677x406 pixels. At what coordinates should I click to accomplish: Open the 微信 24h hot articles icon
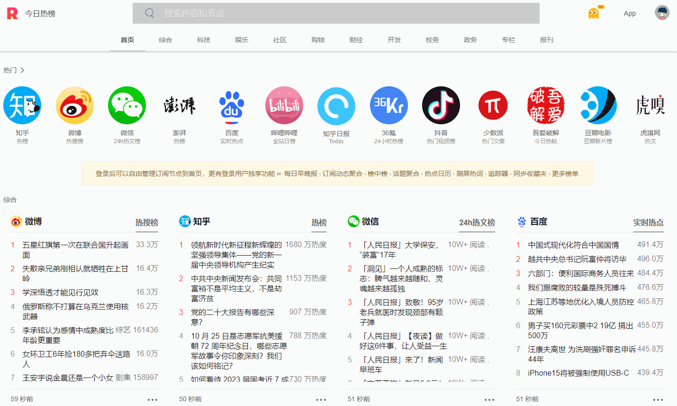(127, 105)
